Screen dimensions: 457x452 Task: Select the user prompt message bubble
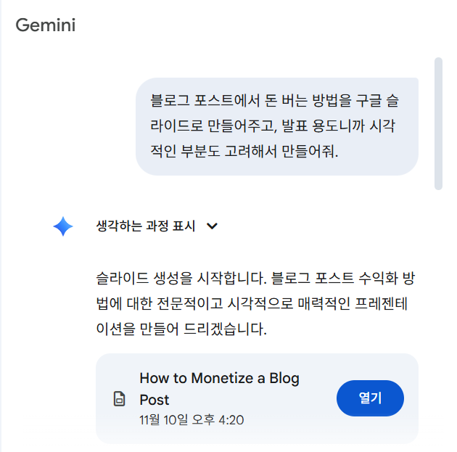[x=277, y=126]
